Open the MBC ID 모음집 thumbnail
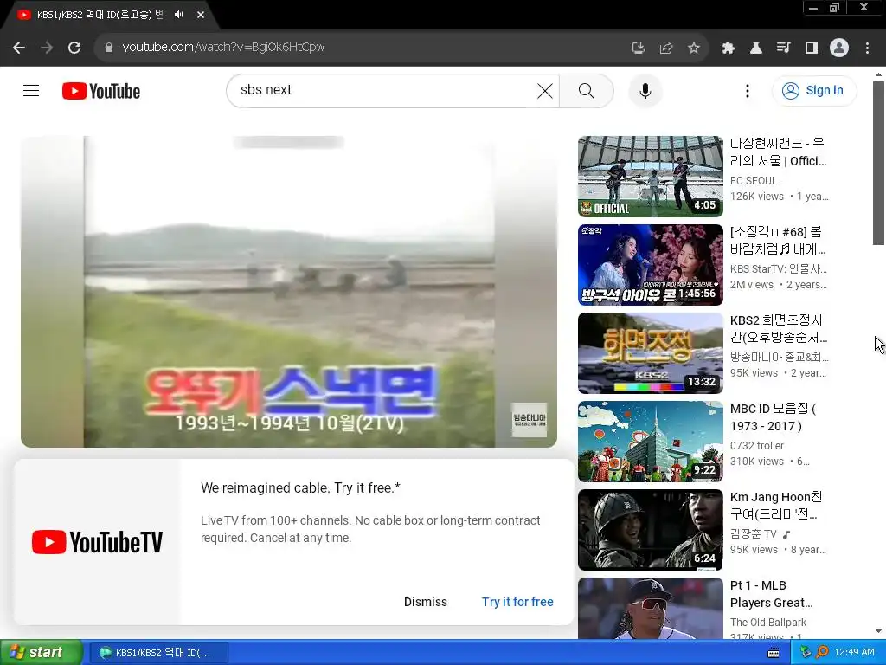The height and width of the screenshot is (665, 886). pyautogui.click(x=651, y=441)
